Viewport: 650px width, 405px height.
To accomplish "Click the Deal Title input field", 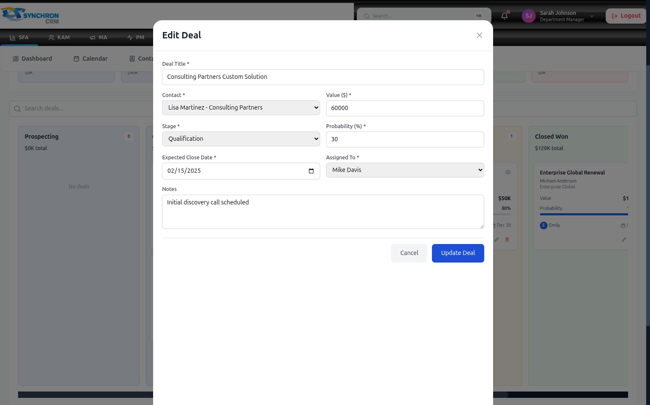I will pyautogui.click(x=323, y=77).
